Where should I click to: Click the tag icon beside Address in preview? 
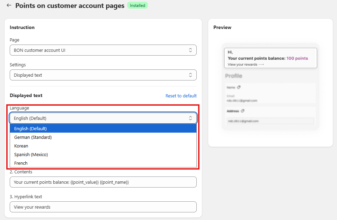click(242, 111)
